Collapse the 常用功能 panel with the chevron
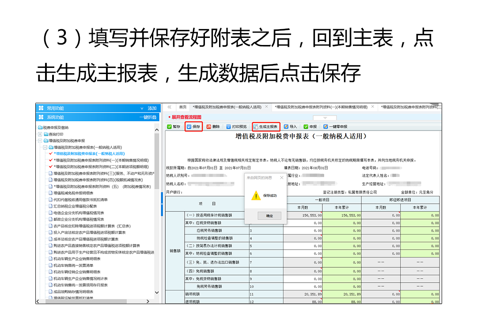The image size is (477, 332). pyautogui.click(x=142, y=108)
